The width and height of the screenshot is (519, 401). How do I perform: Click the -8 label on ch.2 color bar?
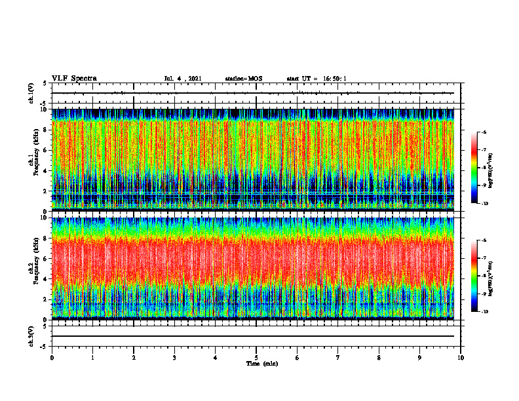tap(484, 276)
